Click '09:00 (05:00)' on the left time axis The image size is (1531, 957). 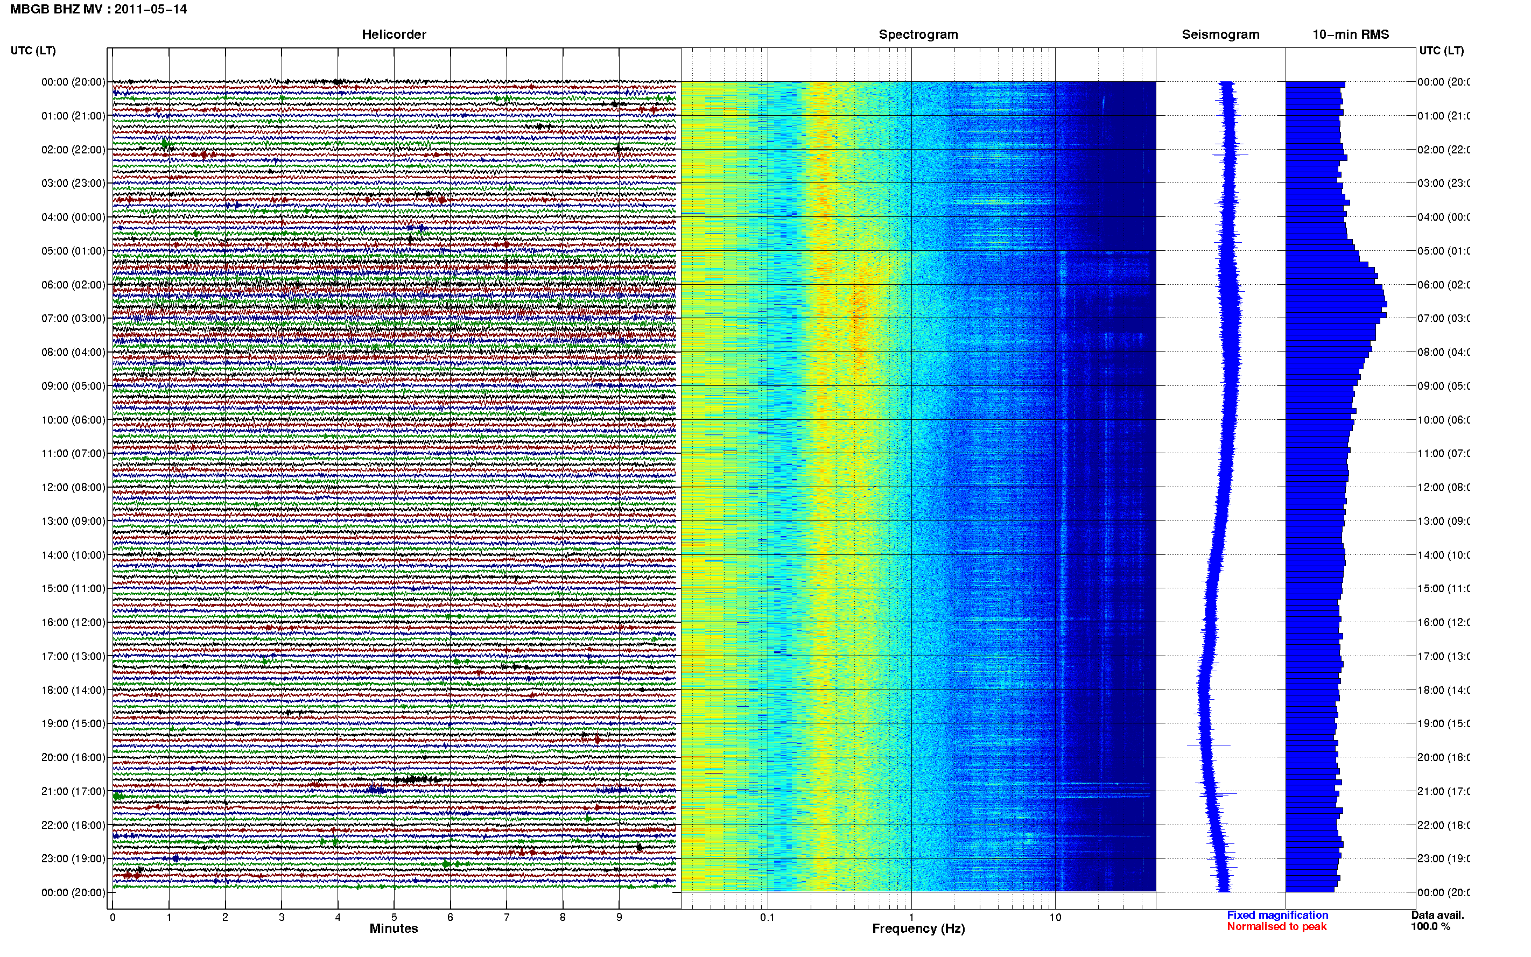coord(73,386)
